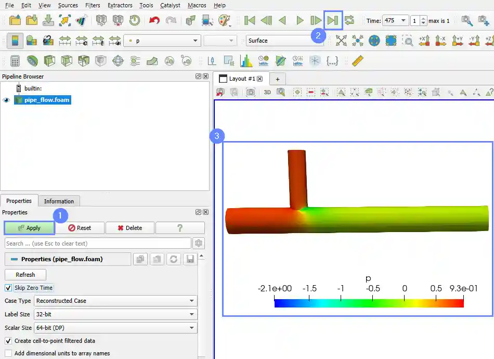The width and height of the screenshot is (494, 359).
Task: Open the Histogram filter icon
Action: click(x=246, y=61)
